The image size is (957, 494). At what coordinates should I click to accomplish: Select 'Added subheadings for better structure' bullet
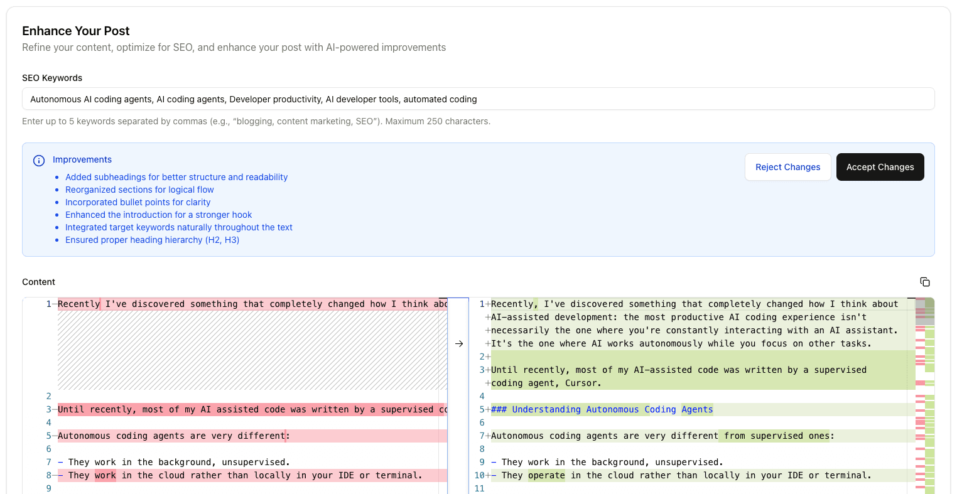[x=176, y=177]
